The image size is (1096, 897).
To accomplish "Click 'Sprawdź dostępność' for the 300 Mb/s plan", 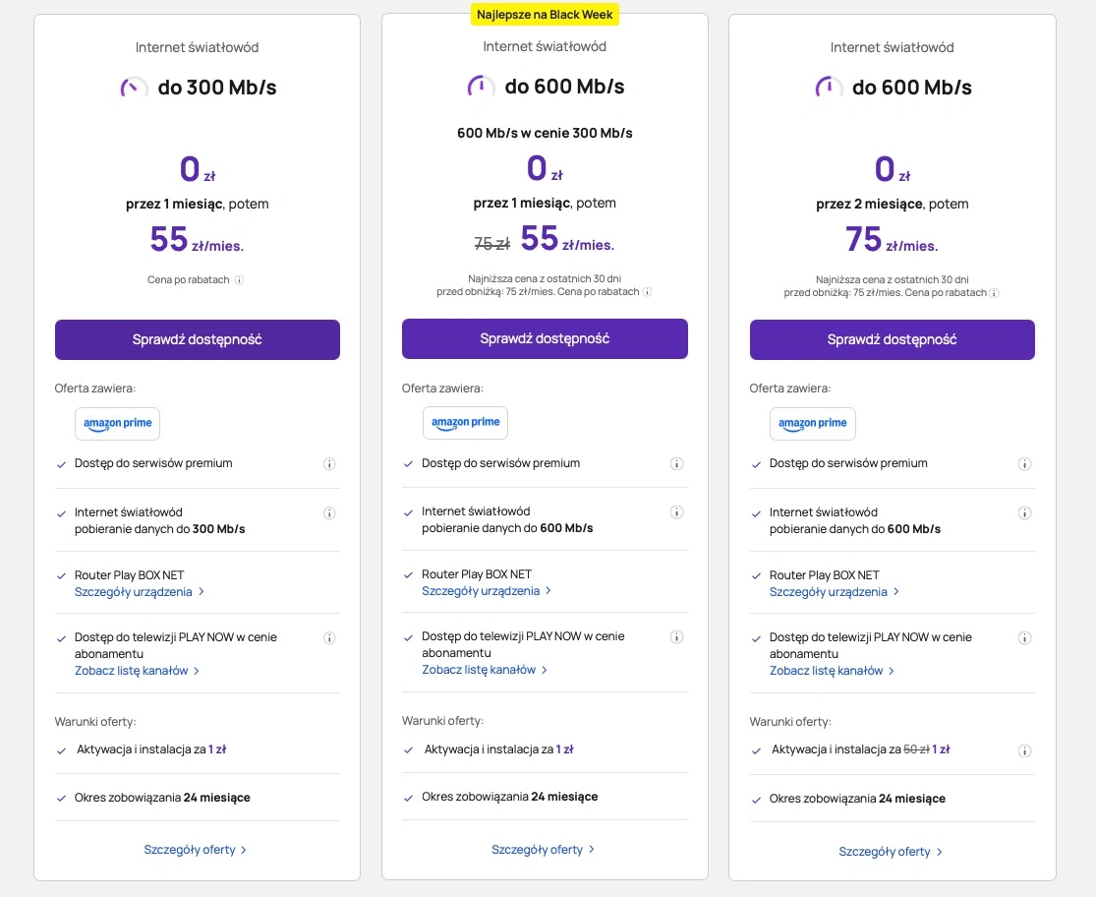I will [198, 339].
